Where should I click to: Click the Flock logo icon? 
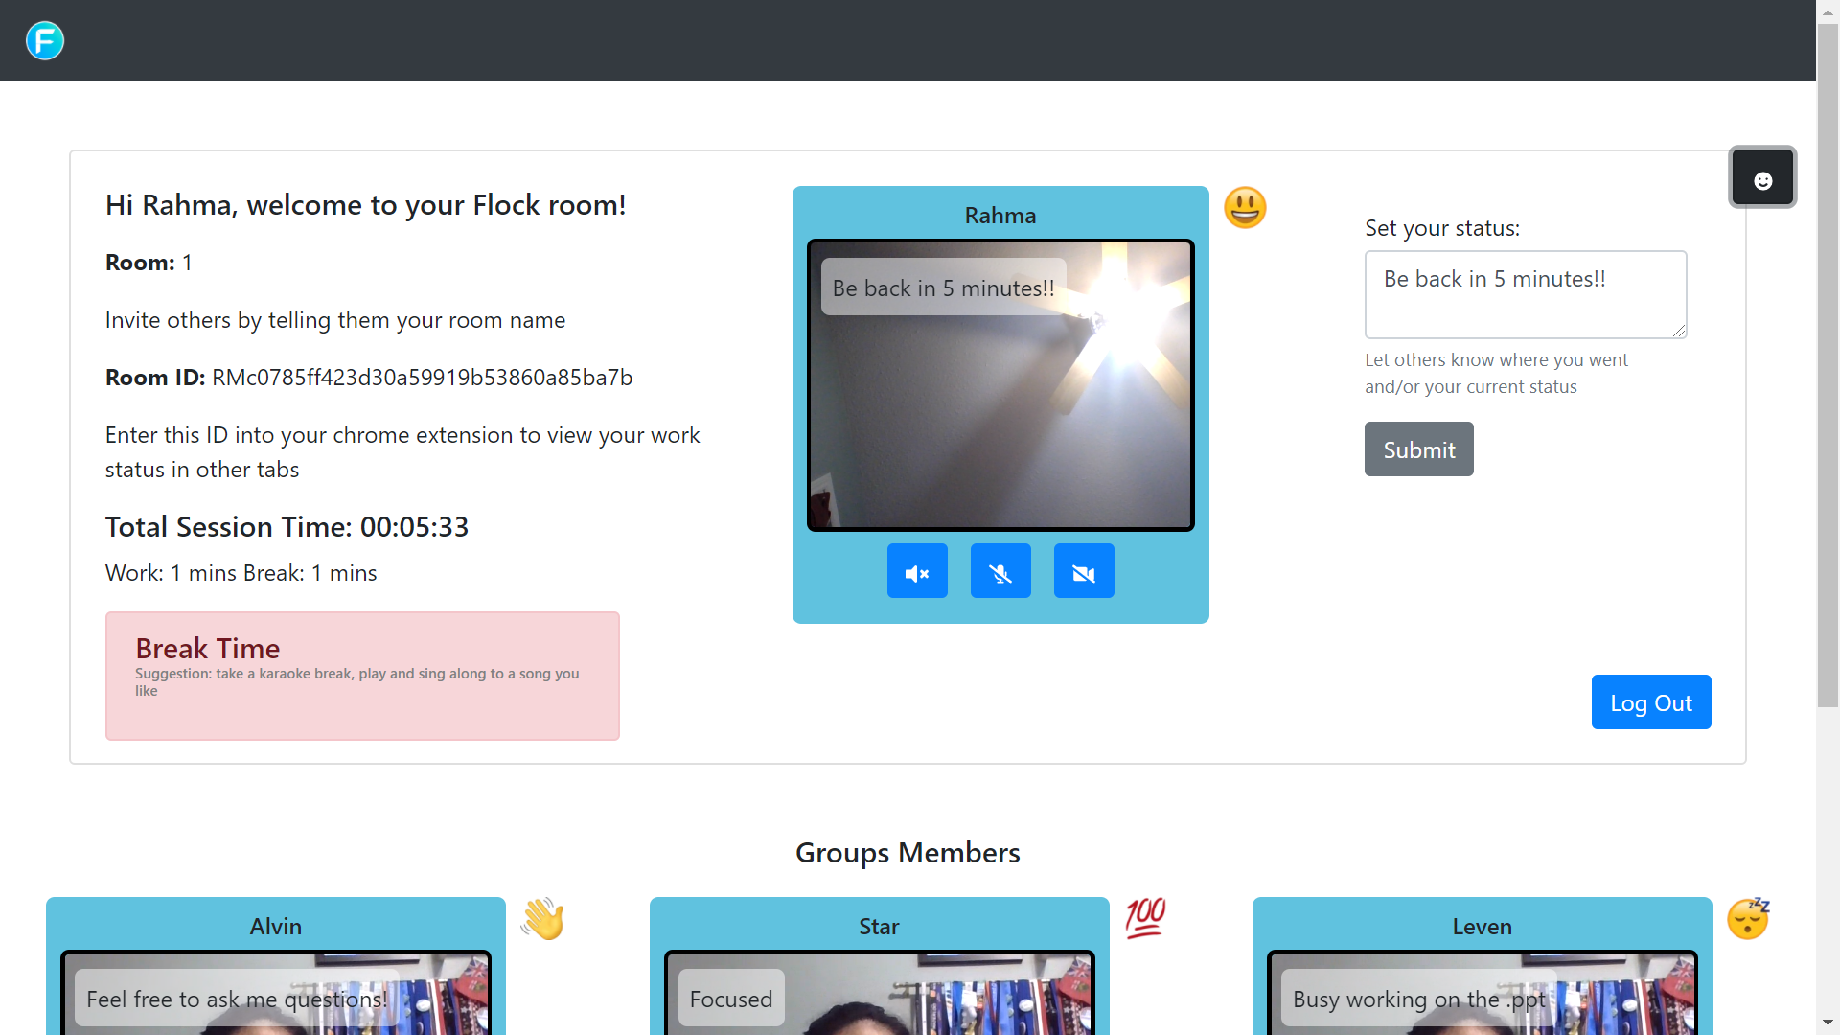click(x=45, y=40)
